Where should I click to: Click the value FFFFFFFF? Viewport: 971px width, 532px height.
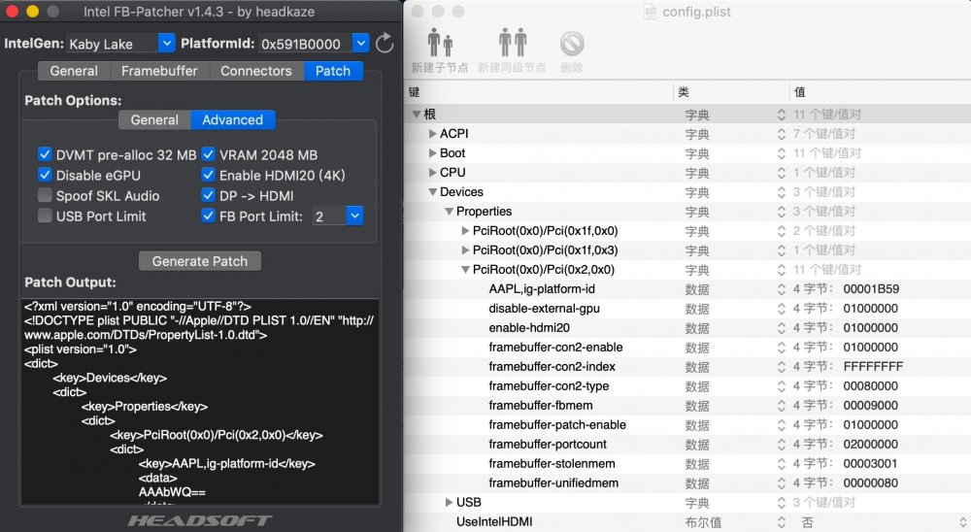pos(873,367)
